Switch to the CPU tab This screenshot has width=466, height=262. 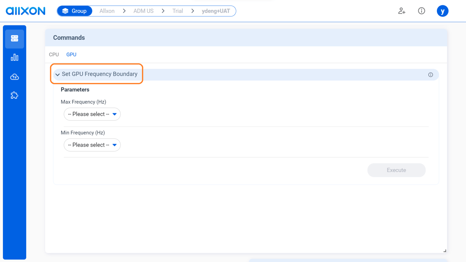click(54, 54)
